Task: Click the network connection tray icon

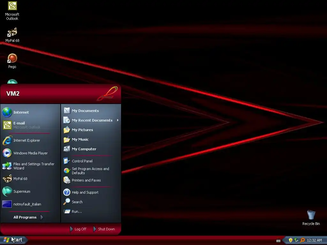Action: coord(296,240)
